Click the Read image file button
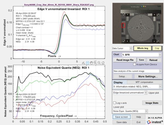 (x=125, y=60)
